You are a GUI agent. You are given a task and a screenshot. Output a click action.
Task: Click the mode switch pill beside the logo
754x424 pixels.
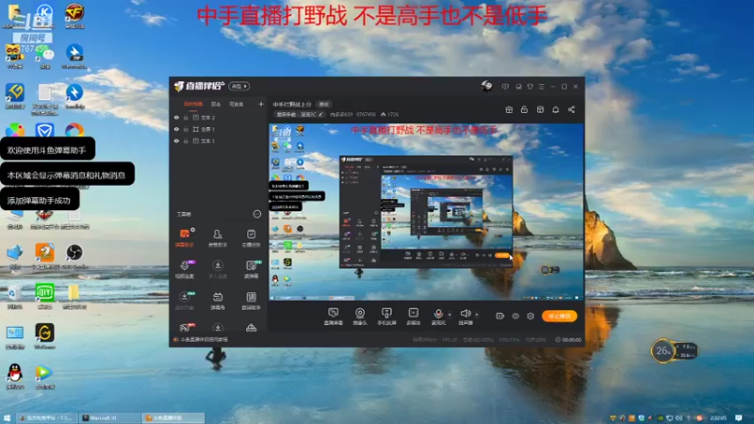point(239,86)
